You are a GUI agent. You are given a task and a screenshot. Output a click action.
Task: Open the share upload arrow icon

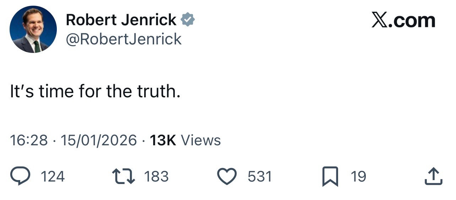[433, 177]
